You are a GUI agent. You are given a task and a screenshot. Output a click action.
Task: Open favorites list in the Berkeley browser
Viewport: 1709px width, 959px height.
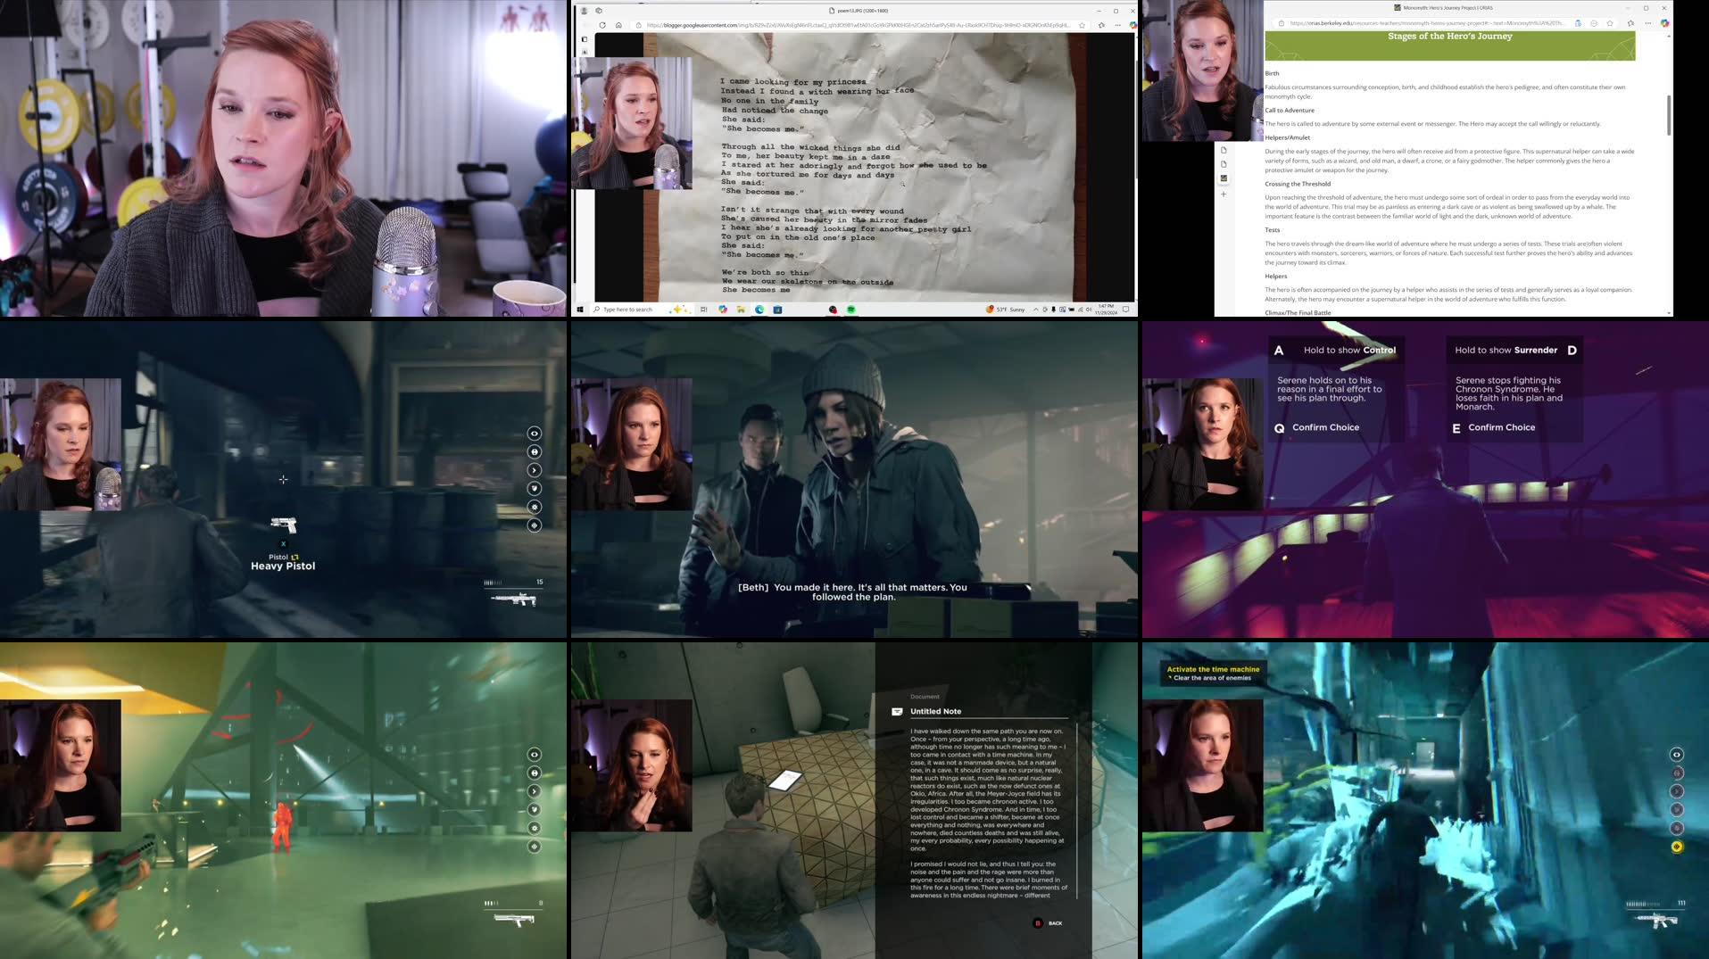coord(1630,23)
